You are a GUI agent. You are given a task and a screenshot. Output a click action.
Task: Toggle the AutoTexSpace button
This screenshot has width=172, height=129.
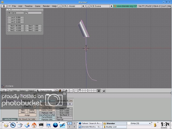(x=10, y=119)
